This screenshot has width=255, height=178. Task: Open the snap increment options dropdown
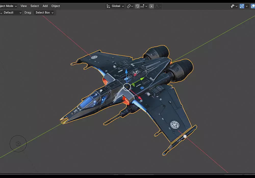(x=144, y=6)
